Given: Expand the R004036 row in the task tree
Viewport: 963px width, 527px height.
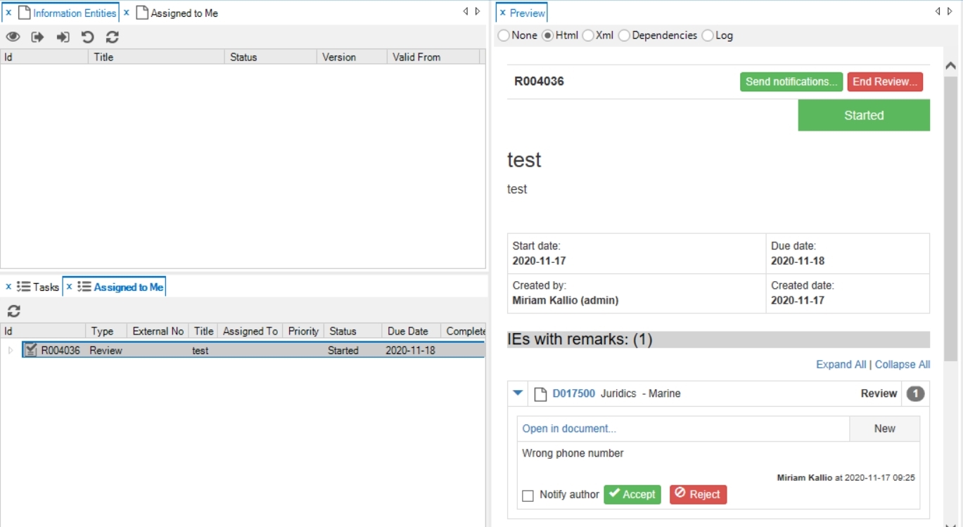Looking at the screenshot, I should click(x=10, y=350).
